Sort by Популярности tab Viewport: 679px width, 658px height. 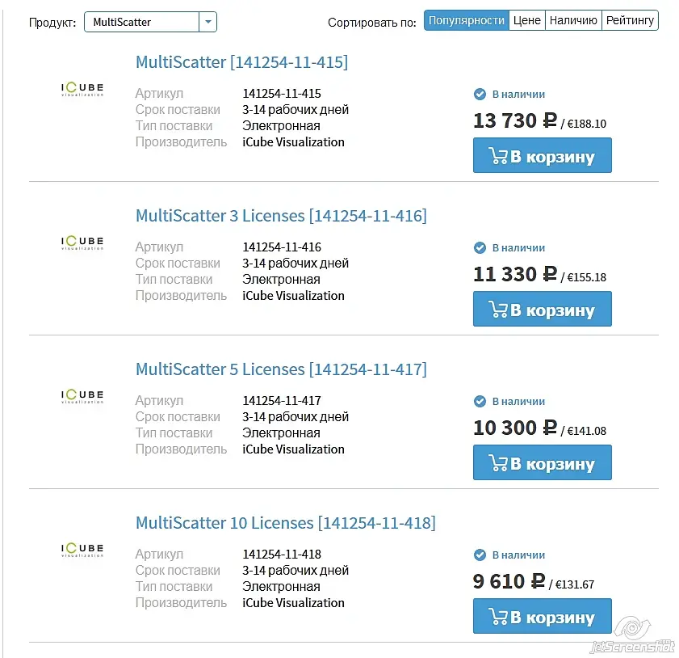(467, 20)
